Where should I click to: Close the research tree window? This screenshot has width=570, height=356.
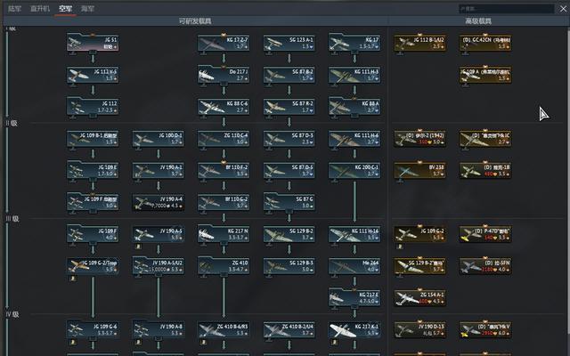coord(563,8)
